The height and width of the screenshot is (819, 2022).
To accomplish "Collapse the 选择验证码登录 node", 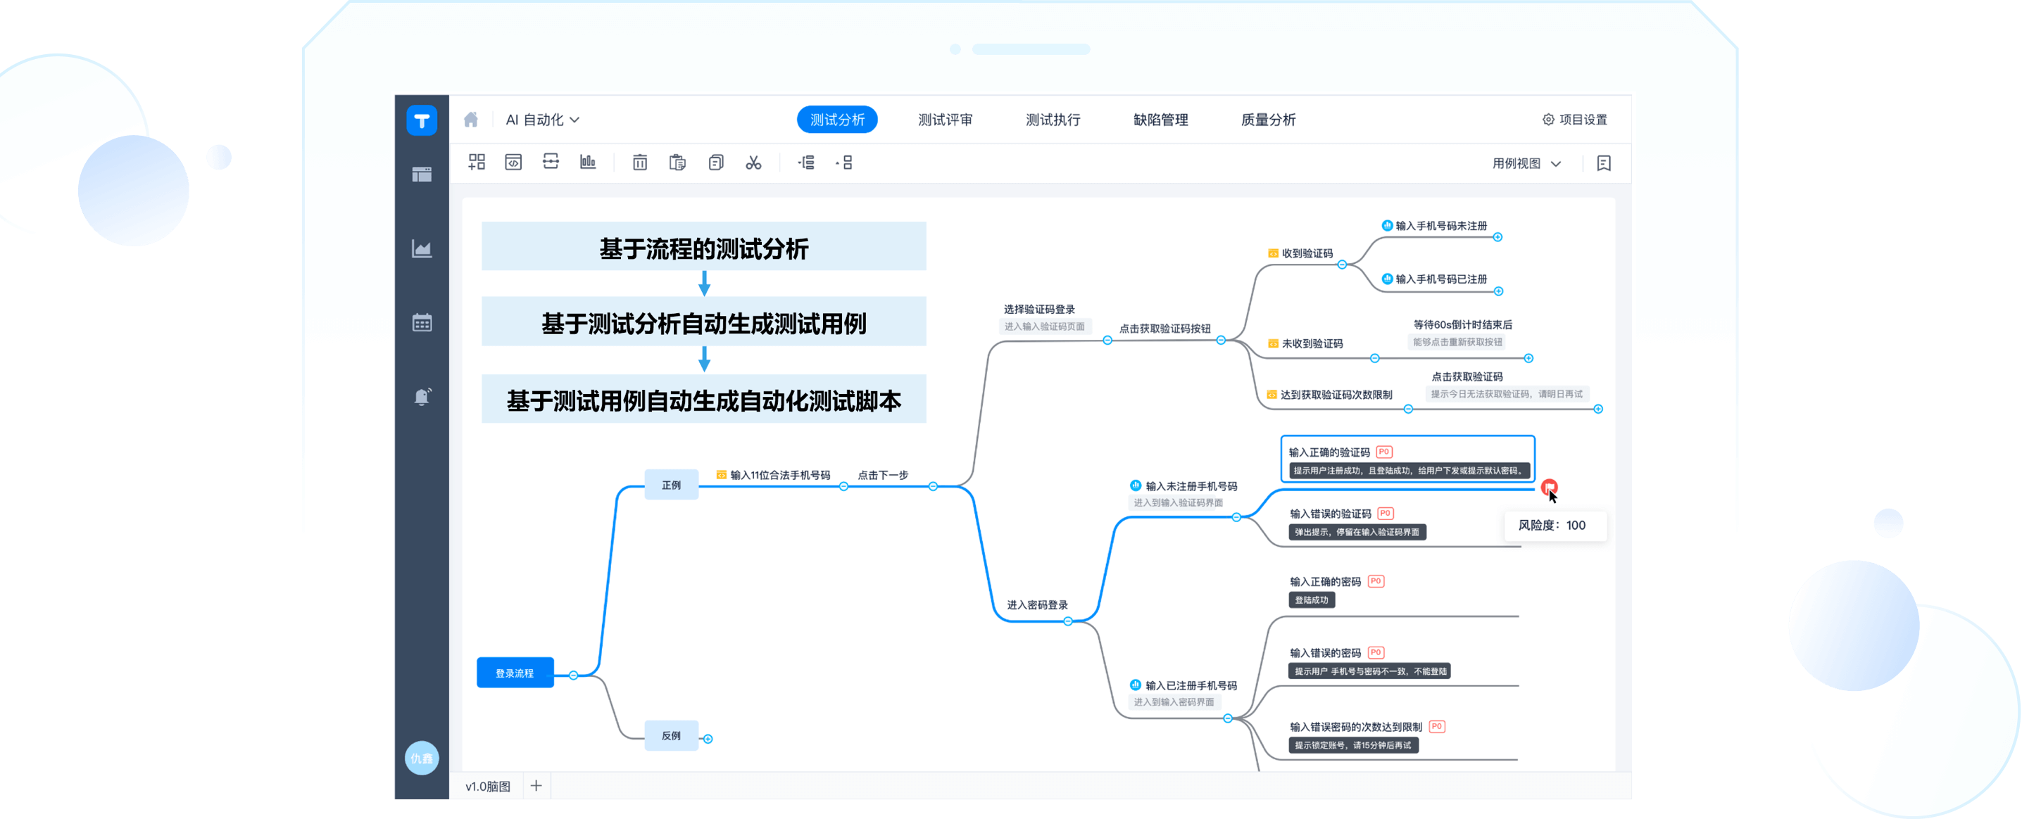I will tap(1107, 340).
